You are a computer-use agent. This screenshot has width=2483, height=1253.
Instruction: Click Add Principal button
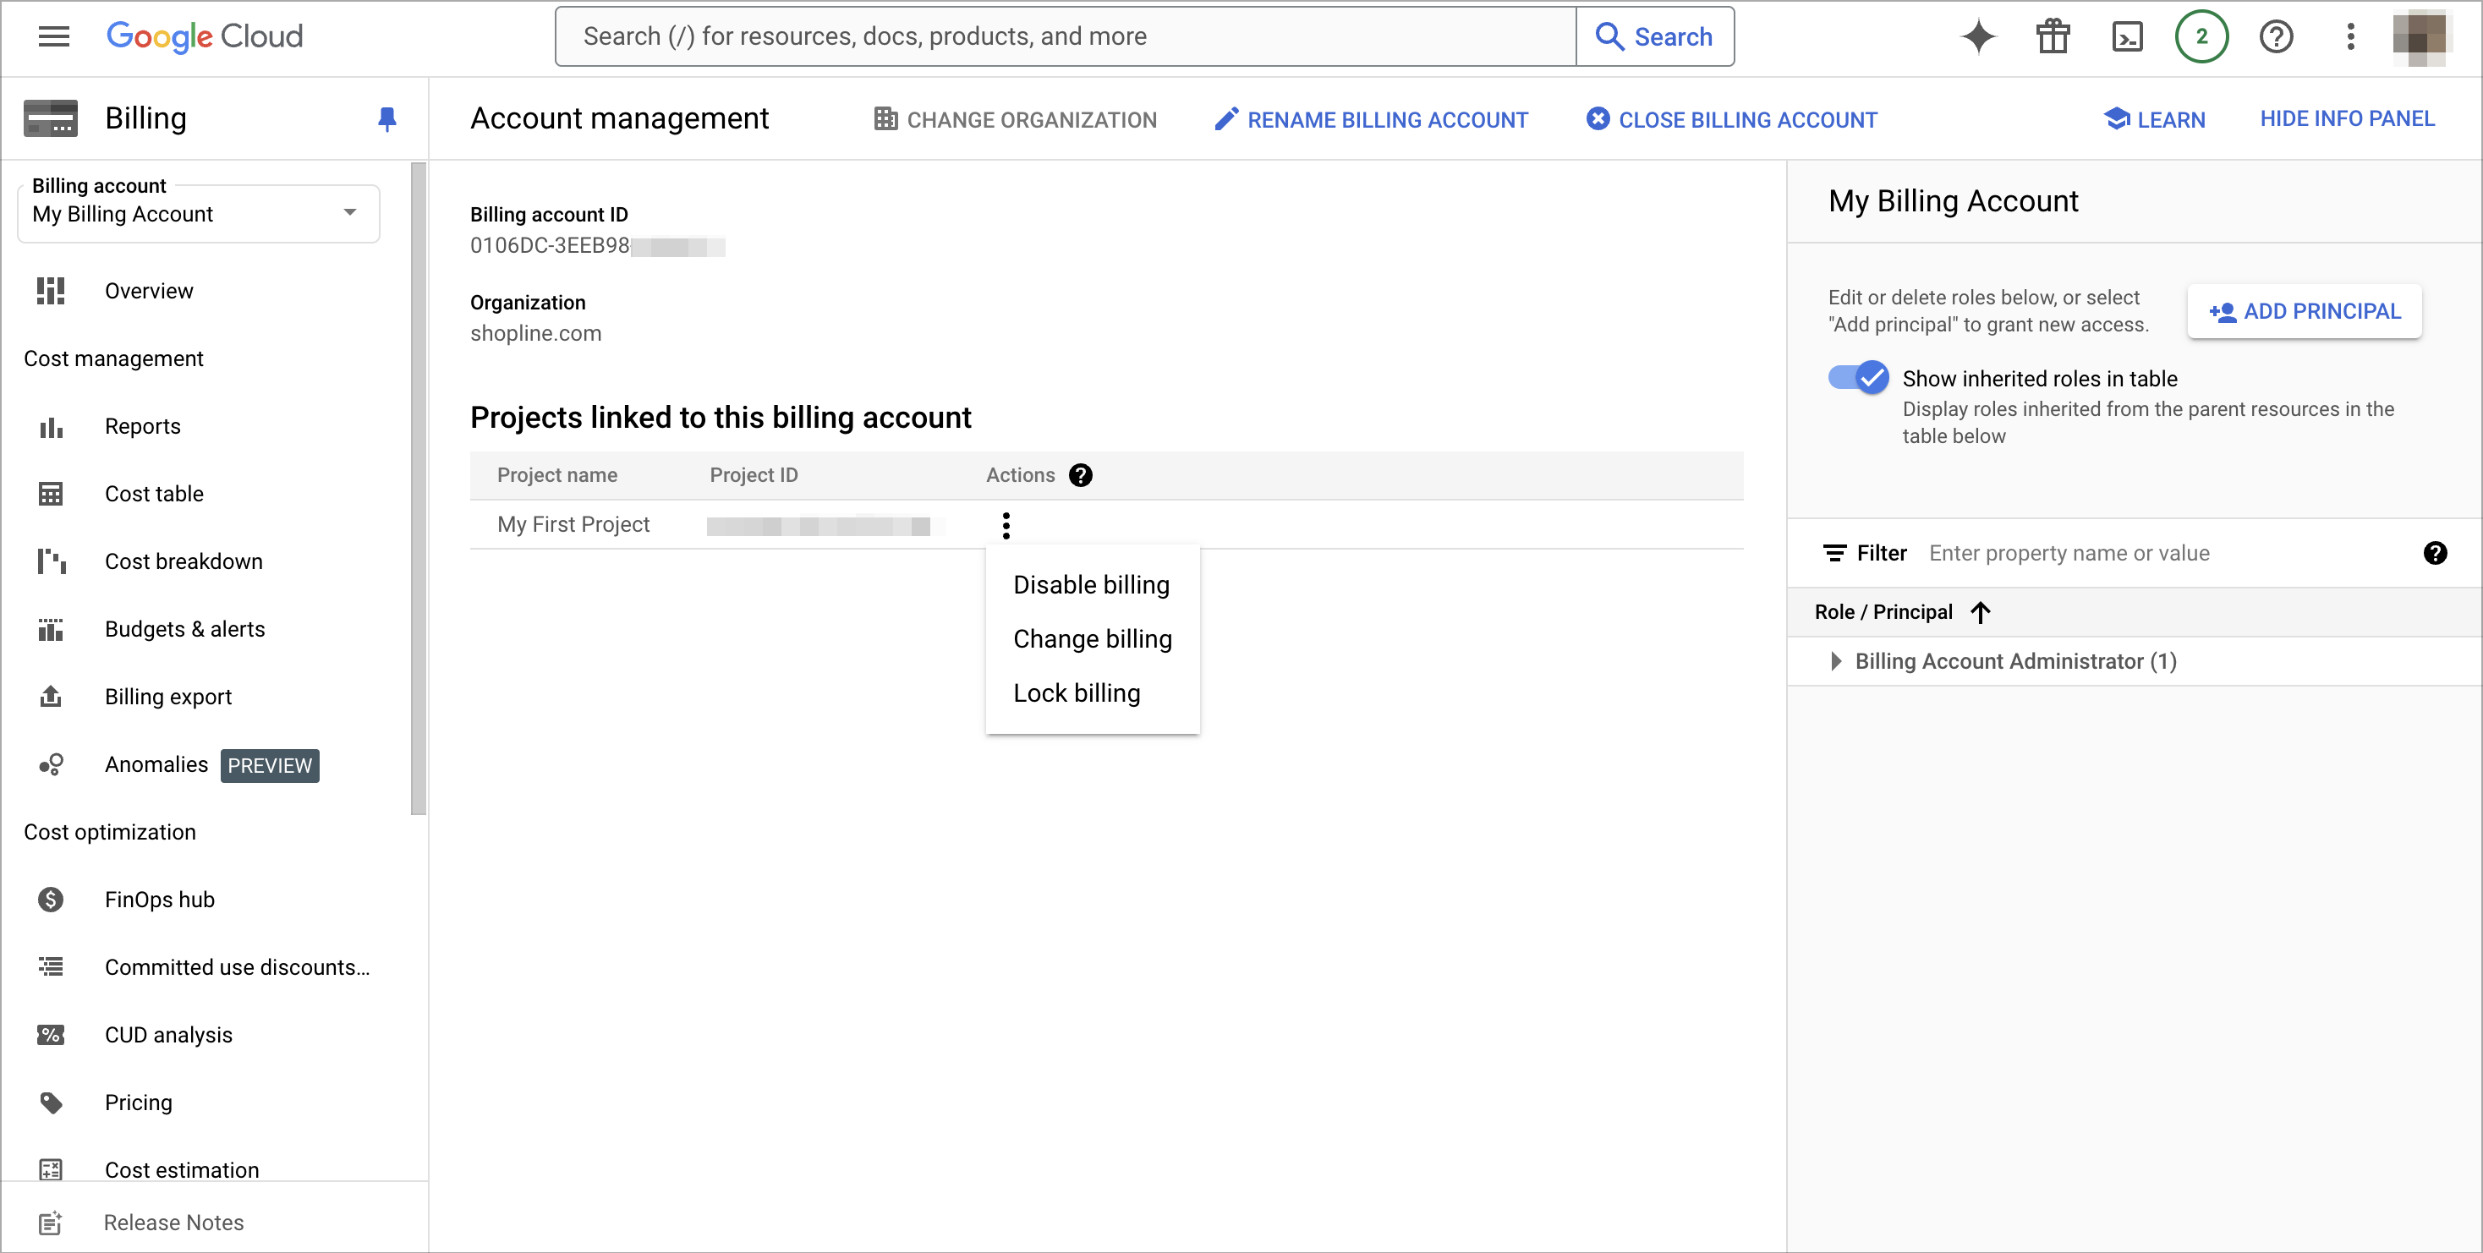(2305, 311)
